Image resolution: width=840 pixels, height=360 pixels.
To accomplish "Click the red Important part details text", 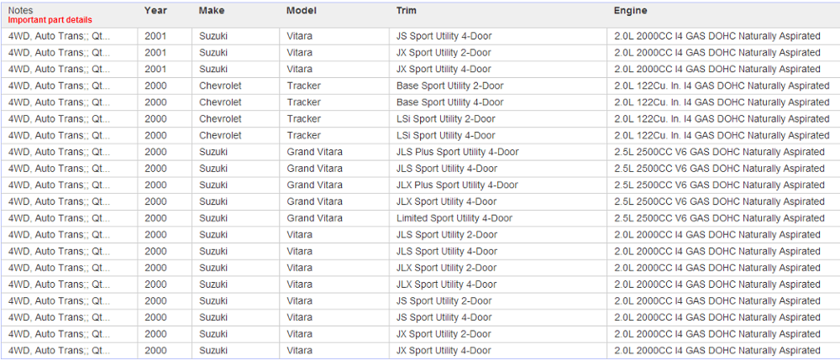I will pyautogui.click(x=50, y=20).
